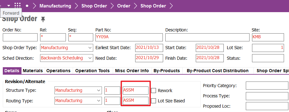Click the Structure revision field showing 1
The height and width of the screenshot is (112, 289).
point(112,91)
